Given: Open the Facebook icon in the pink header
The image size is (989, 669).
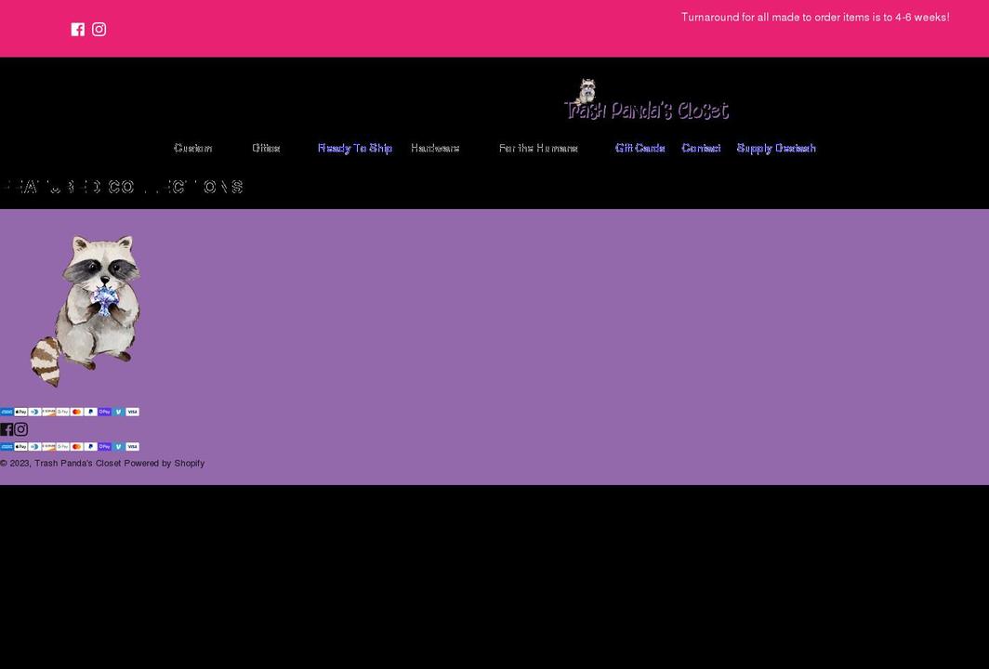Looking at the screenshot, I should 77,30.
